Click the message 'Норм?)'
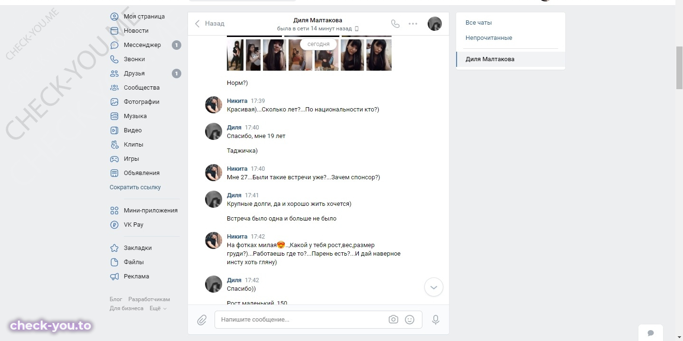This screenshot has width=683, height=341. (x=237, y=83)
